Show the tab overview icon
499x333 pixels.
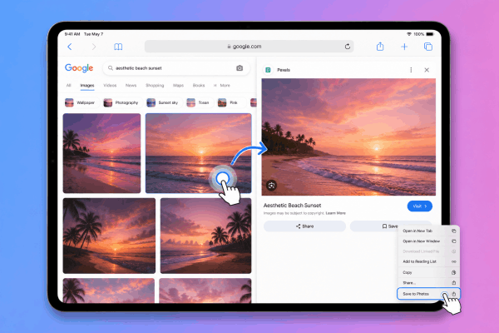pos(428,47)
